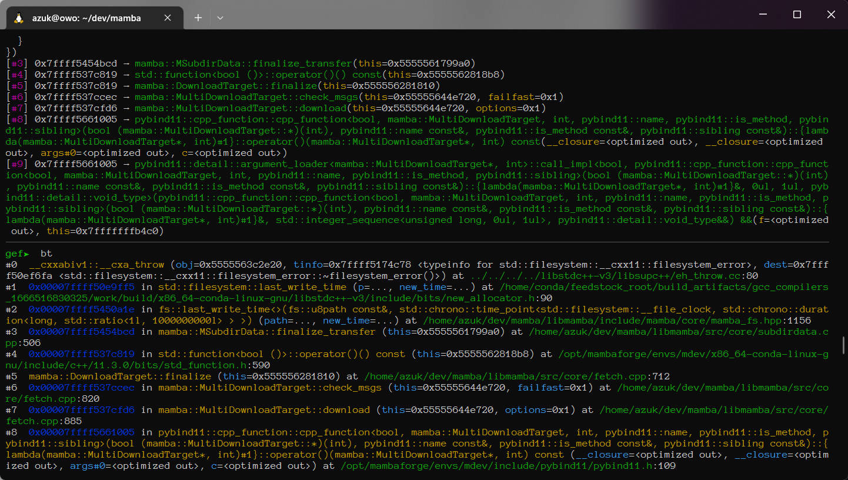Click the terminal vertical scrollbar thumb

(844, 345)
